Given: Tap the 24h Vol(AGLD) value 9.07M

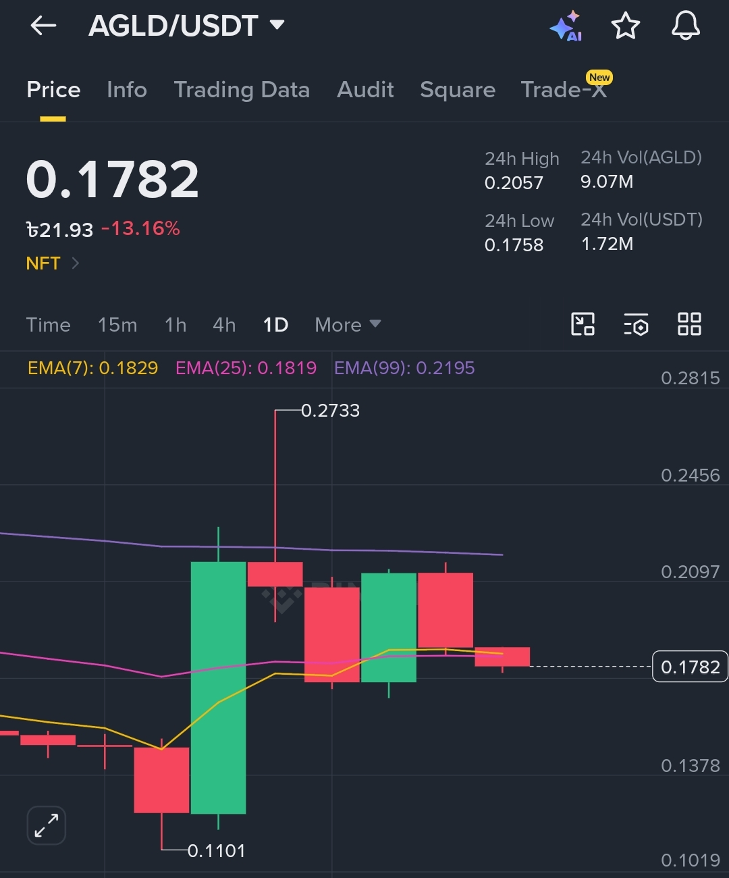Looking at the screenshot, I should 607,182.
